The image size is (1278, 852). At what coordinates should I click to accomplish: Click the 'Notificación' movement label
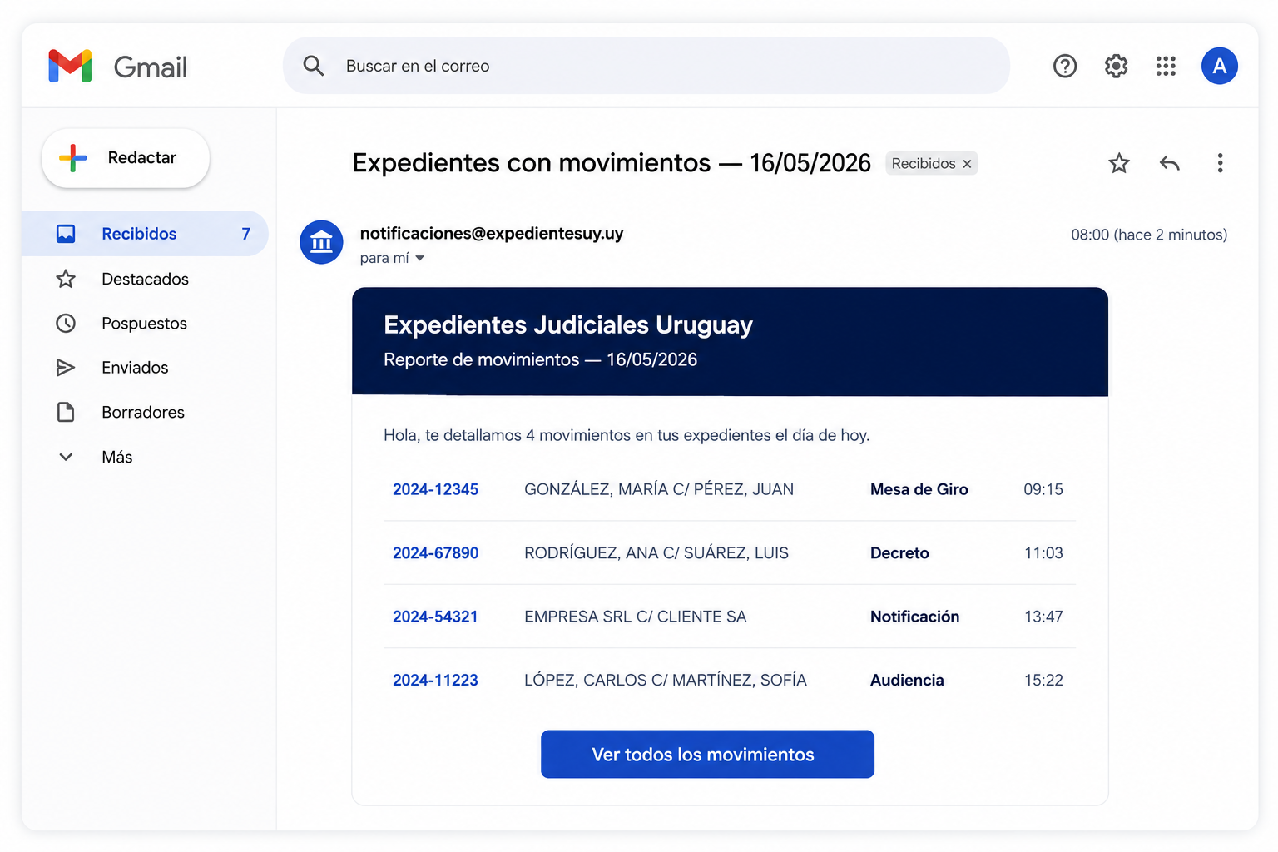(x=915, y=617)
